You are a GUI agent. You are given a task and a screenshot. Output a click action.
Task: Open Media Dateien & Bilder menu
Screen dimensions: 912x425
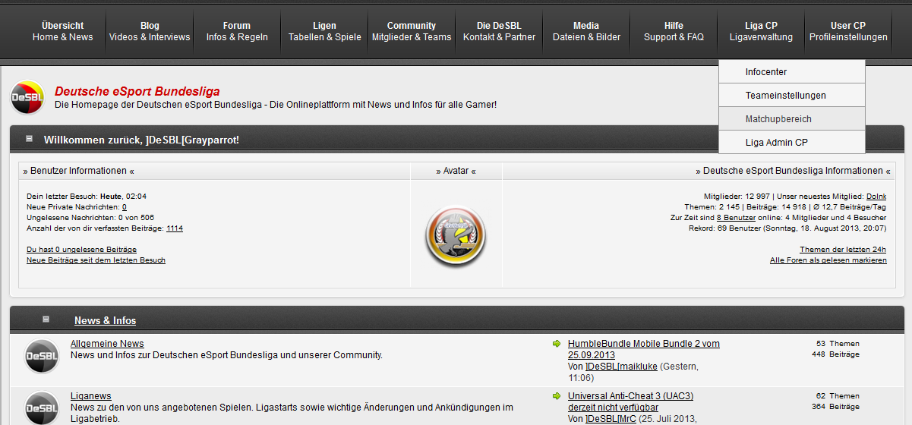pyautogui.click(x=586, y=31)
